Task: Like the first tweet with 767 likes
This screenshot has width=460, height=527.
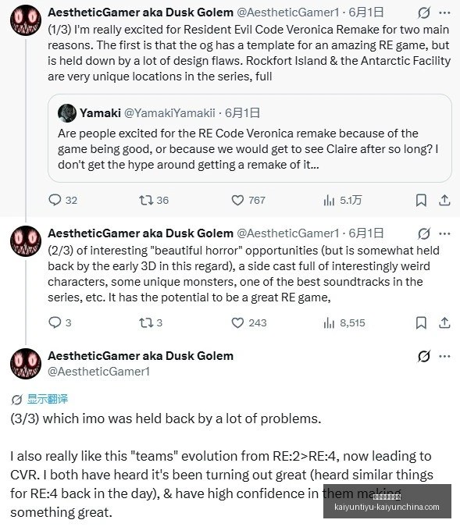Action: pyautogui.click(x=248, y=201)
